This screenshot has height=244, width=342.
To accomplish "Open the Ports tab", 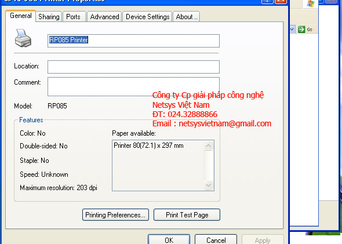I will coord(73,17).
